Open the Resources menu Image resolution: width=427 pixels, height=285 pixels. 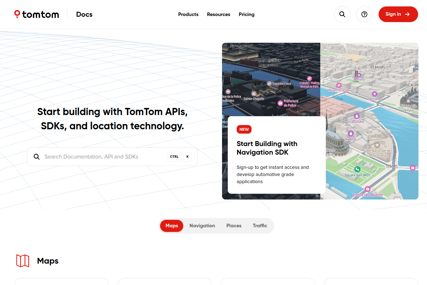218,14
